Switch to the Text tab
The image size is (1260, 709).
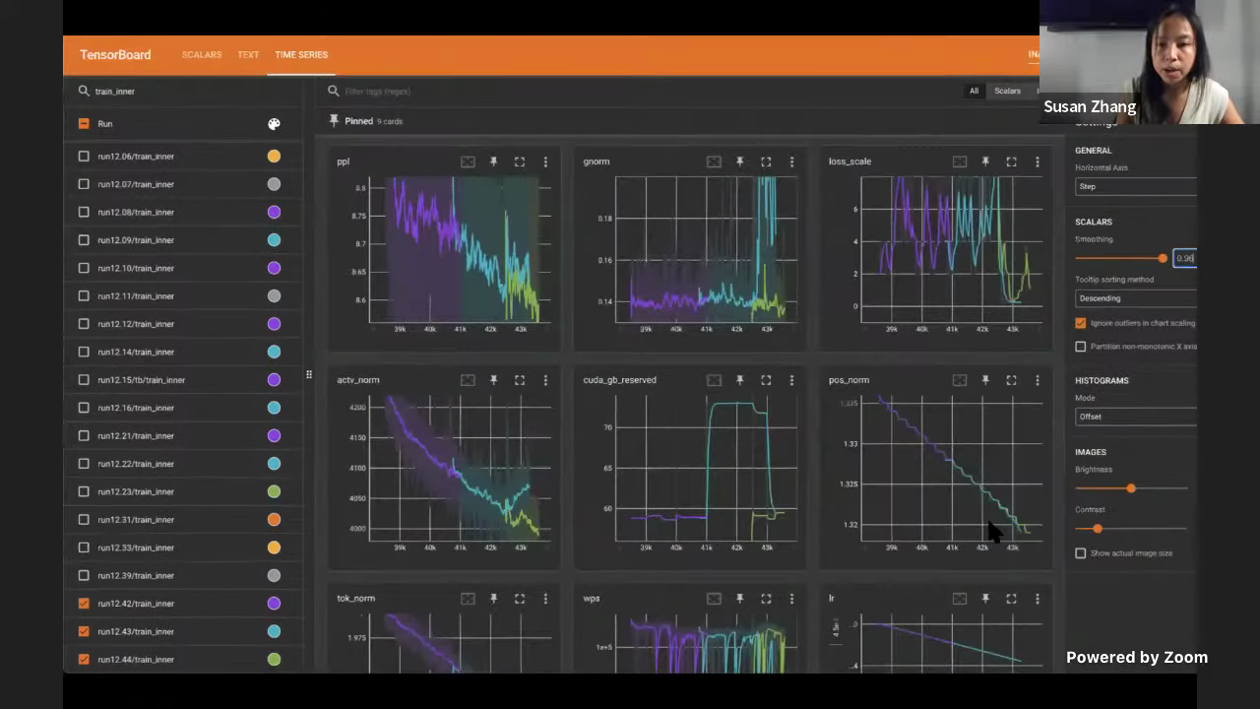coord(248,55)
